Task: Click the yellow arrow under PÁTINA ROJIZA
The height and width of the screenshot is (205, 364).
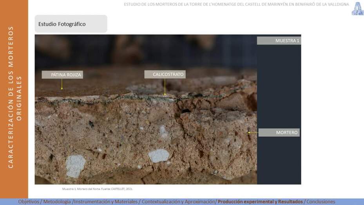Action: point(62,84)
